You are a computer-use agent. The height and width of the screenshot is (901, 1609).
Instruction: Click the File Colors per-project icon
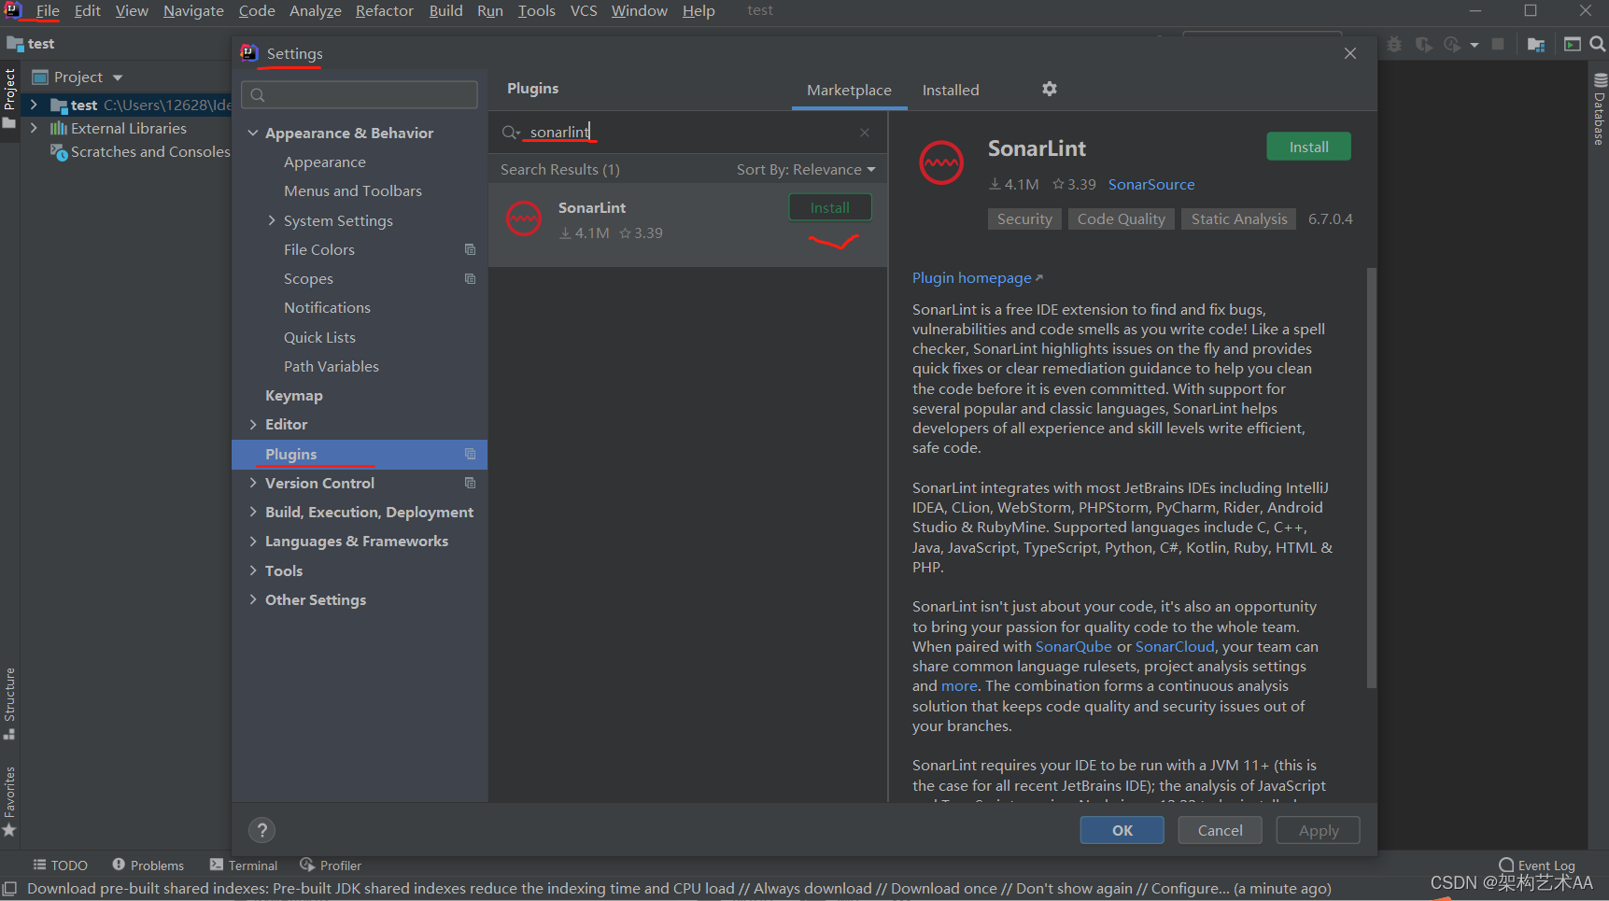(470, 249)
